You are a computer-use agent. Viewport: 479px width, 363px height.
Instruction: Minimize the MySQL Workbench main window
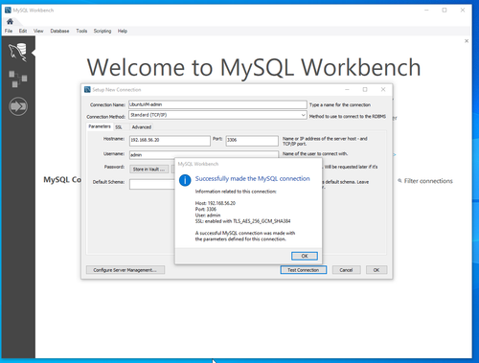click(x=426, y=11)
